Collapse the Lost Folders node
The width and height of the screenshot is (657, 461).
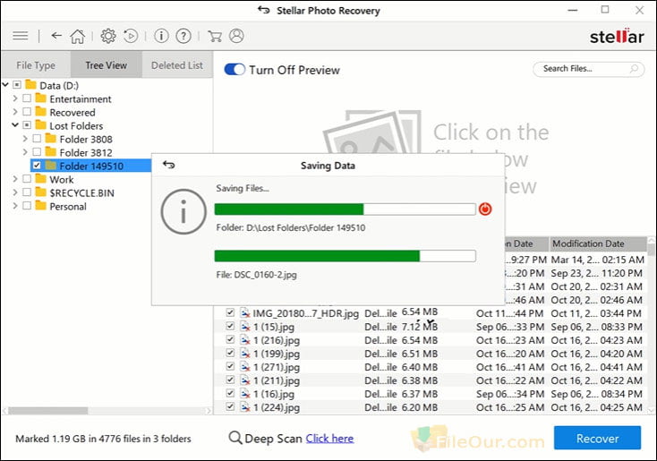(15, 125)
